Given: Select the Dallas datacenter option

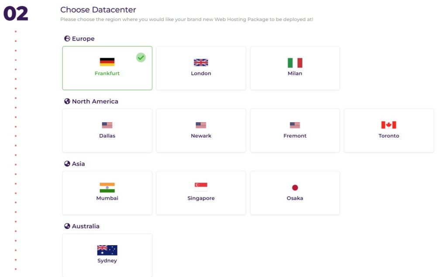Looking at the screenshot, I should click(107, 131).
